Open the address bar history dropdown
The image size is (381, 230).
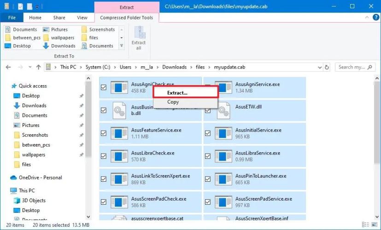[x=318, y=67]
